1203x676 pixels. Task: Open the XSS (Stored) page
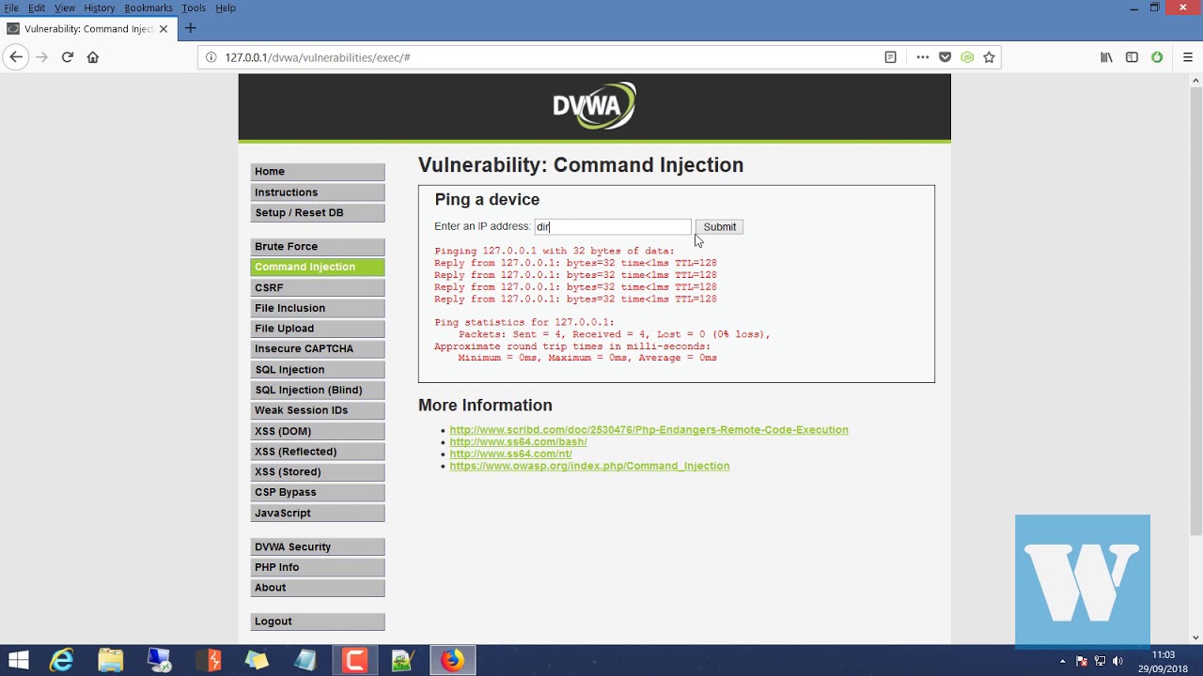pos(318,472)
